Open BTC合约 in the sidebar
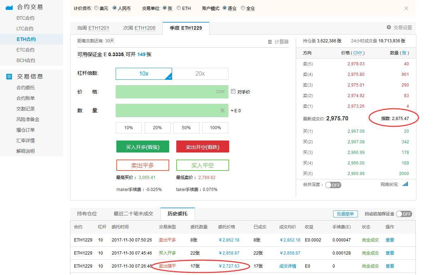Image resolution: width=440 pixels, height=275 pixels. coord(25,18)
